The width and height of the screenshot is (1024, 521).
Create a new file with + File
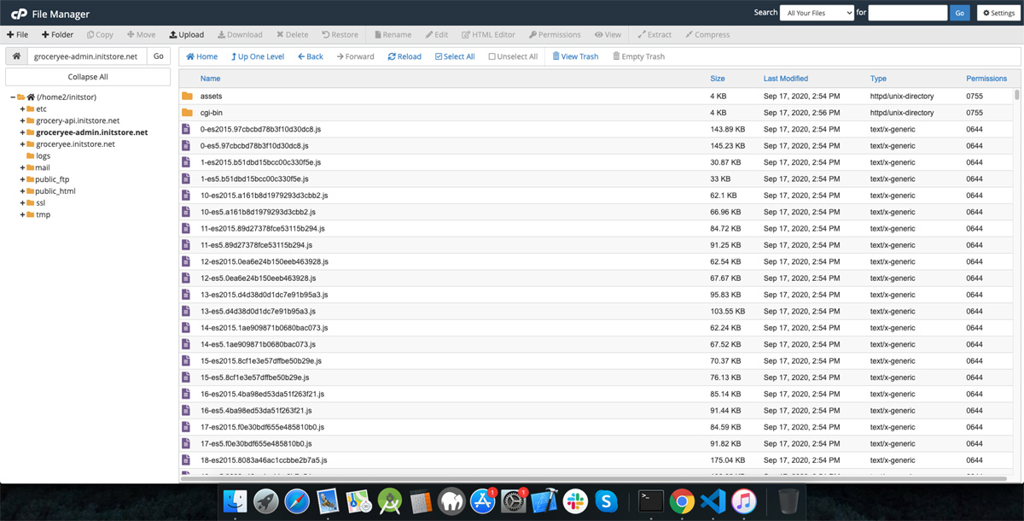17,35
